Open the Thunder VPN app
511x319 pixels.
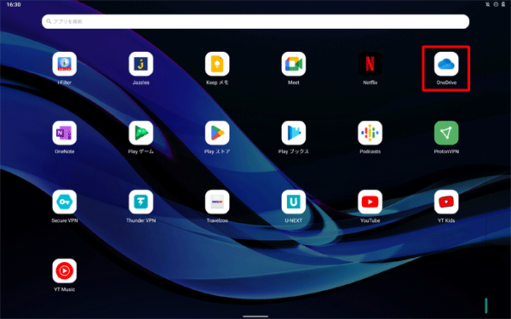tap(141, 202)
